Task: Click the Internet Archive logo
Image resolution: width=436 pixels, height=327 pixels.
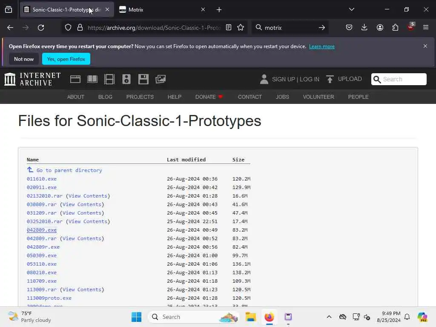Action: pos(32,79)
